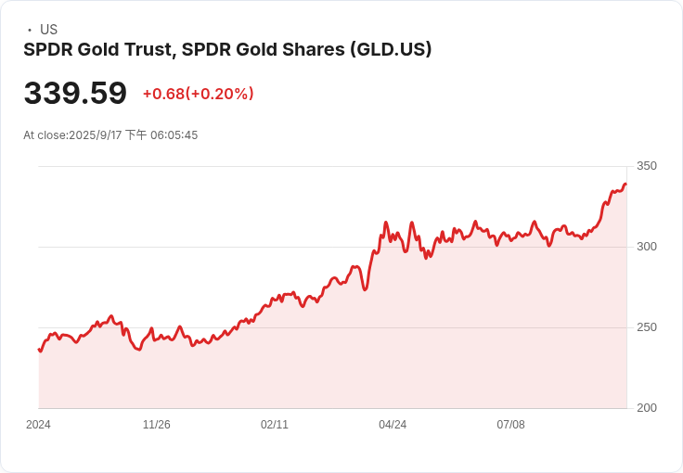Click the 04/24 x-axis date label
The height and width of the screenshot is (473, 683).
pos(393,425)
